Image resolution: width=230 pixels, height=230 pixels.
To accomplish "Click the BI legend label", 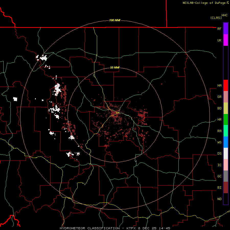I will tap(219, 188).
